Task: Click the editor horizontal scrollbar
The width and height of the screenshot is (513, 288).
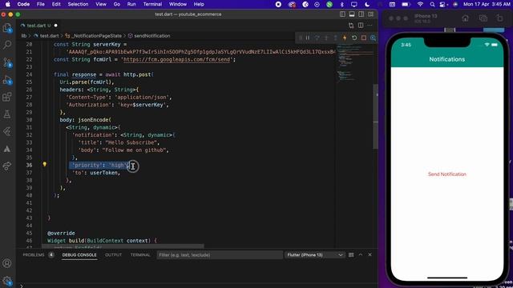Action: coord(123,246)
